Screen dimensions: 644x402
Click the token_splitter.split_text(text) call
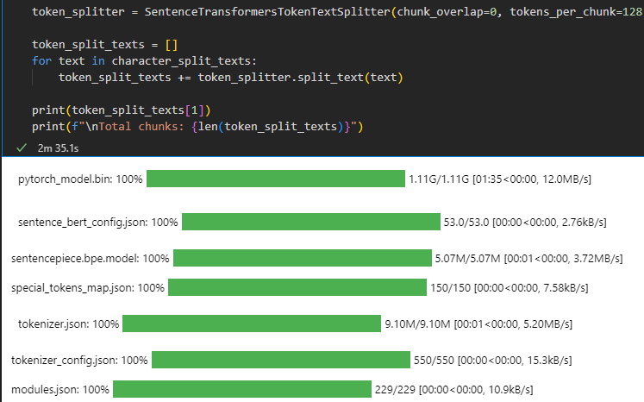coord(300,78)
